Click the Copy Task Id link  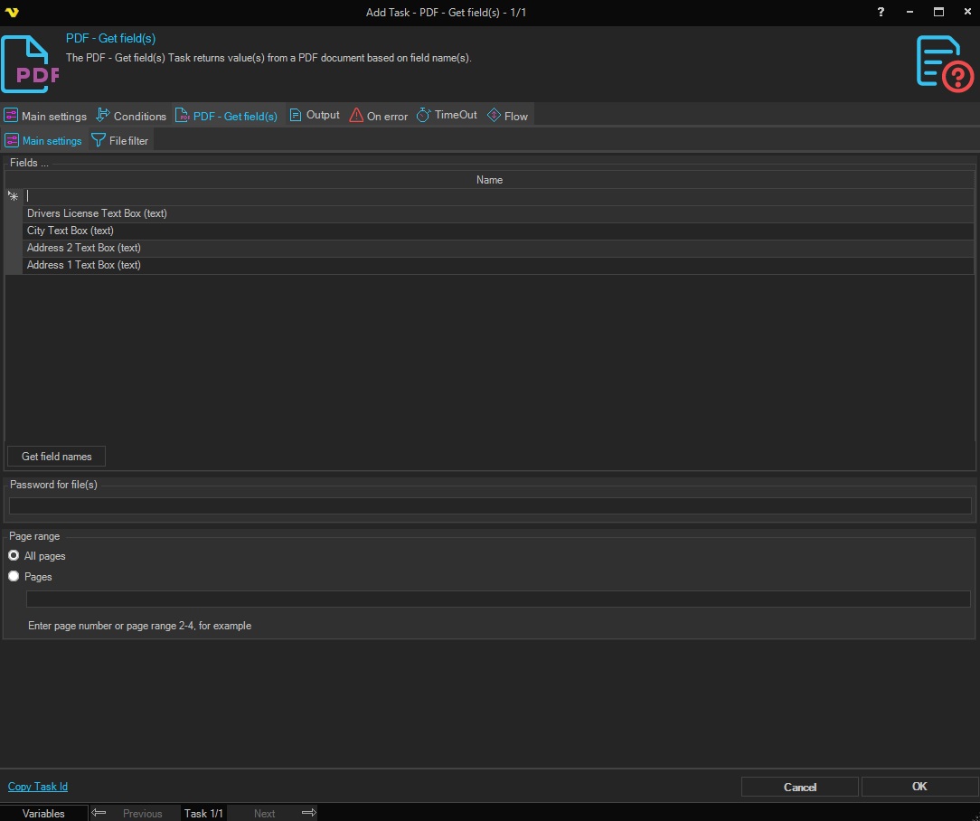[x=37, y=787]
